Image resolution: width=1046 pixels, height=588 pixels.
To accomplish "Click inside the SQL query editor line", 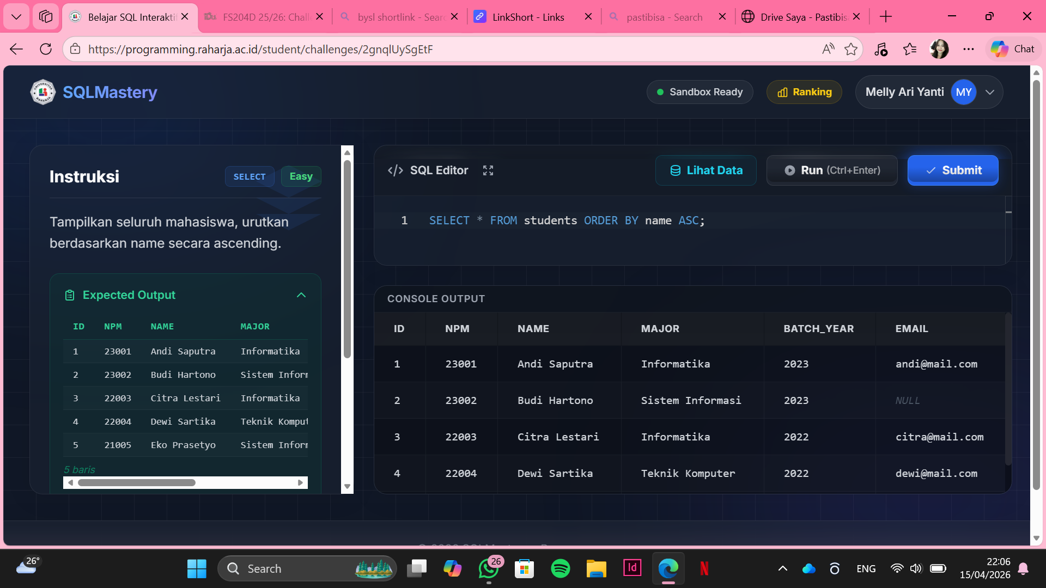I will [x=567, y=220].
